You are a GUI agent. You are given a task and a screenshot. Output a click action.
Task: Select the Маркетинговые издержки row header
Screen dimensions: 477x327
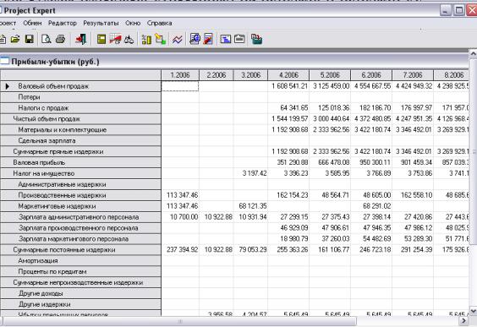80,206
